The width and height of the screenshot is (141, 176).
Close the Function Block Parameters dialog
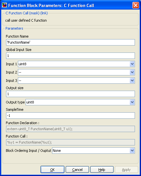[136, 5]
